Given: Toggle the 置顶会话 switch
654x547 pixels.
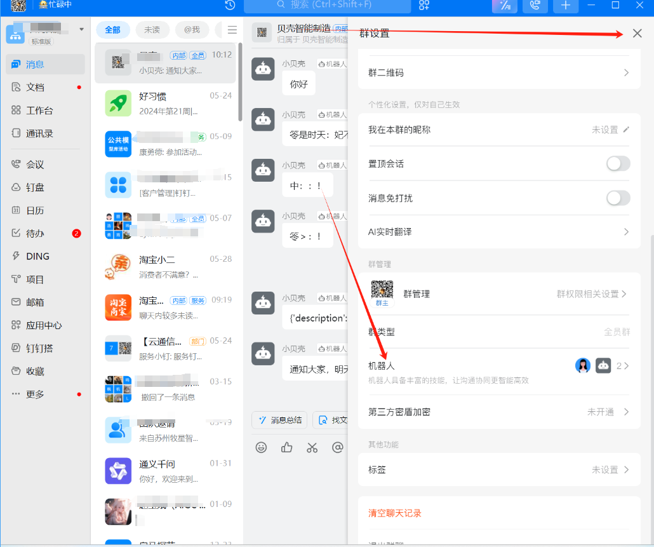Looking at the screenshot, I should 618,163.
